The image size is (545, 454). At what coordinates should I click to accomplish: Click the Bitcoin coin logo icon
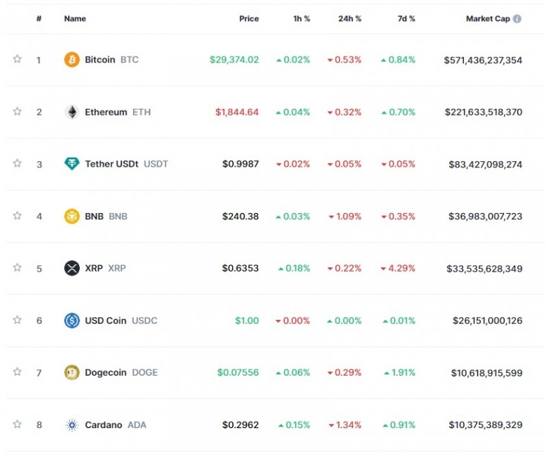pyautogui.click(x=72, y=60)
